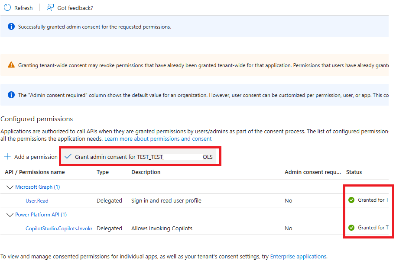Click the Status column header
This screenshot has width=396, height=261.
354,172
